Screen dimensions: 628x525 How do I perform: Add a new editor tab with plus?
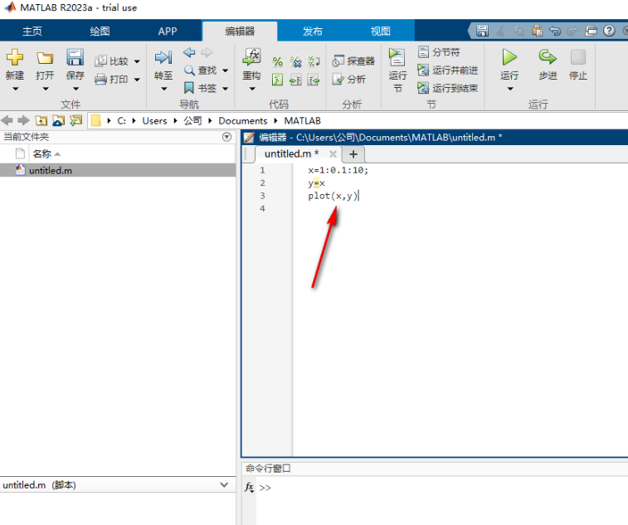[x=353, y=154]
